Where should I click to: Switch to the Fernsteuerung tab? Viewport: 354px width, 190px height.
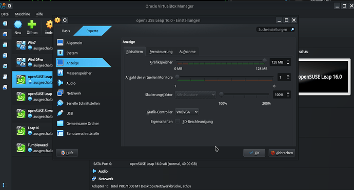(x=161, y=52)
